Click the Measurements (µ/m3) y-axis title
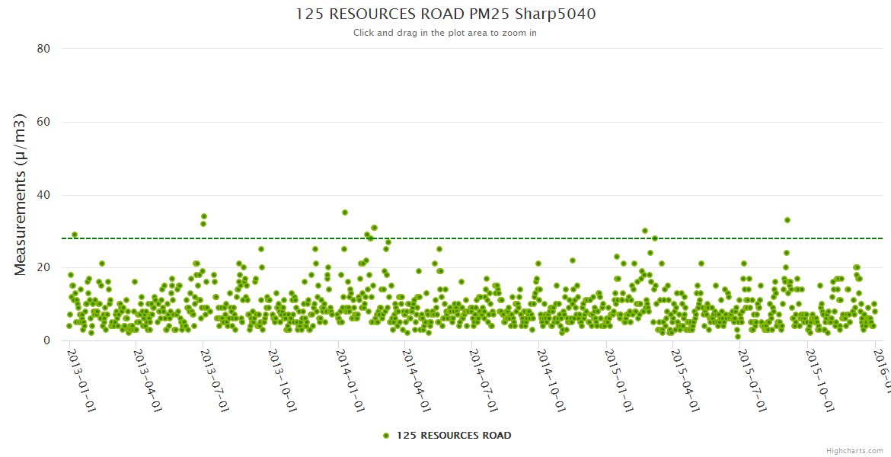The height and width of the screenshot is (457, 891). pyautogui.click(x=21, y=194)
